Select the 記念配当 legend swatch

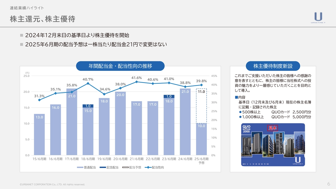[103, 167]
